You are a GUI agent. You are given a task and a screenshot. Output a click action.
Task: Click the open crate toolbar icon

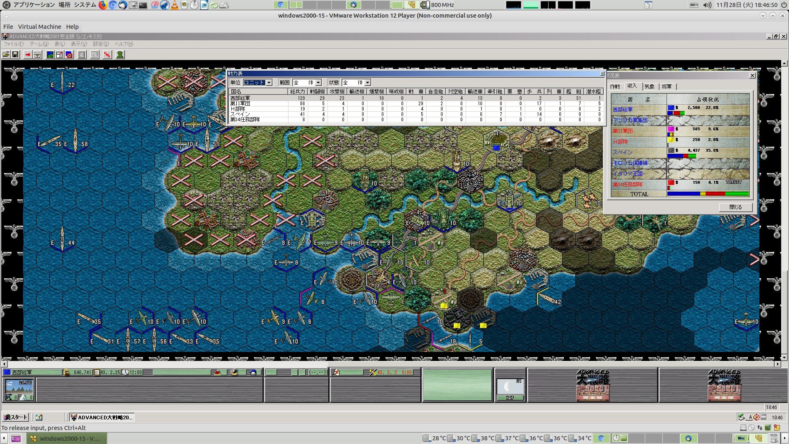point(37,55)
